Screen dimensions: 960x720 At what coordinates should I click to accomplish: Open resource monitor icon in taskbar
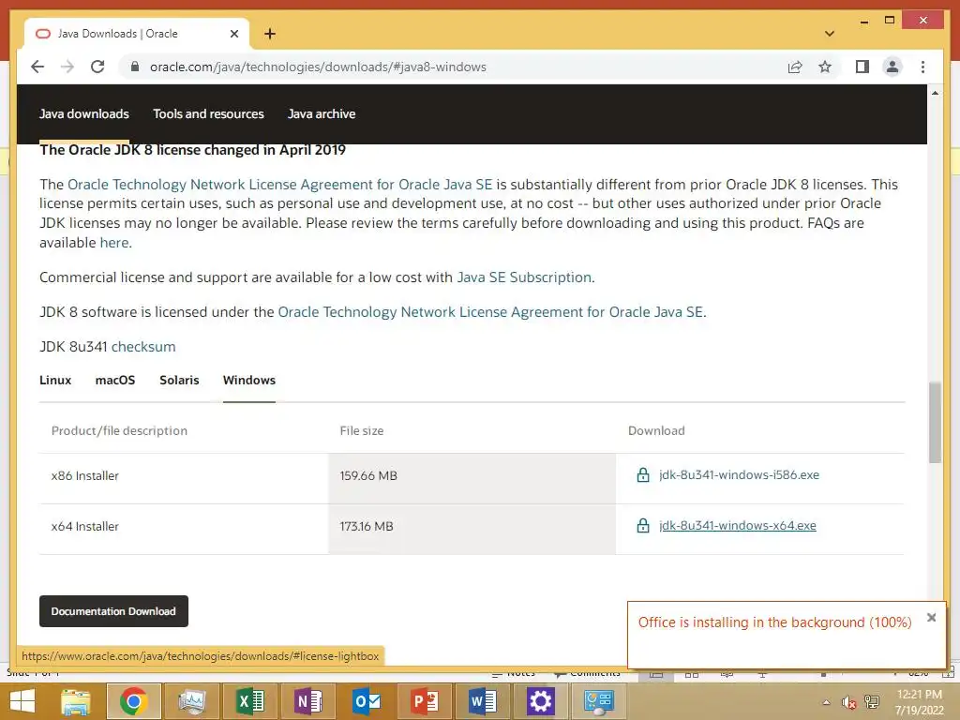[x=192, y=701]
